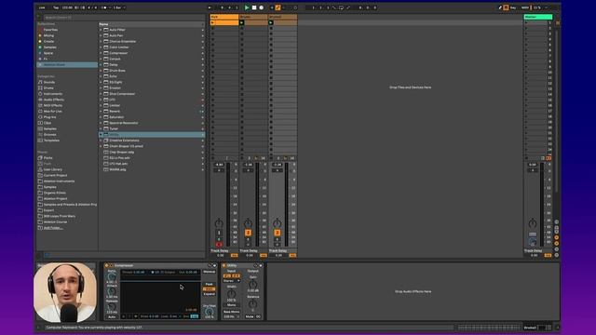Click the Compressor Ratio knob
596x335 pixels.
112,277
